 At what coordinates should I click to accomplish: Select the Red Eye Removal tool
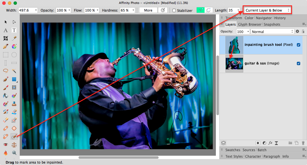click(x=5, y=145)
